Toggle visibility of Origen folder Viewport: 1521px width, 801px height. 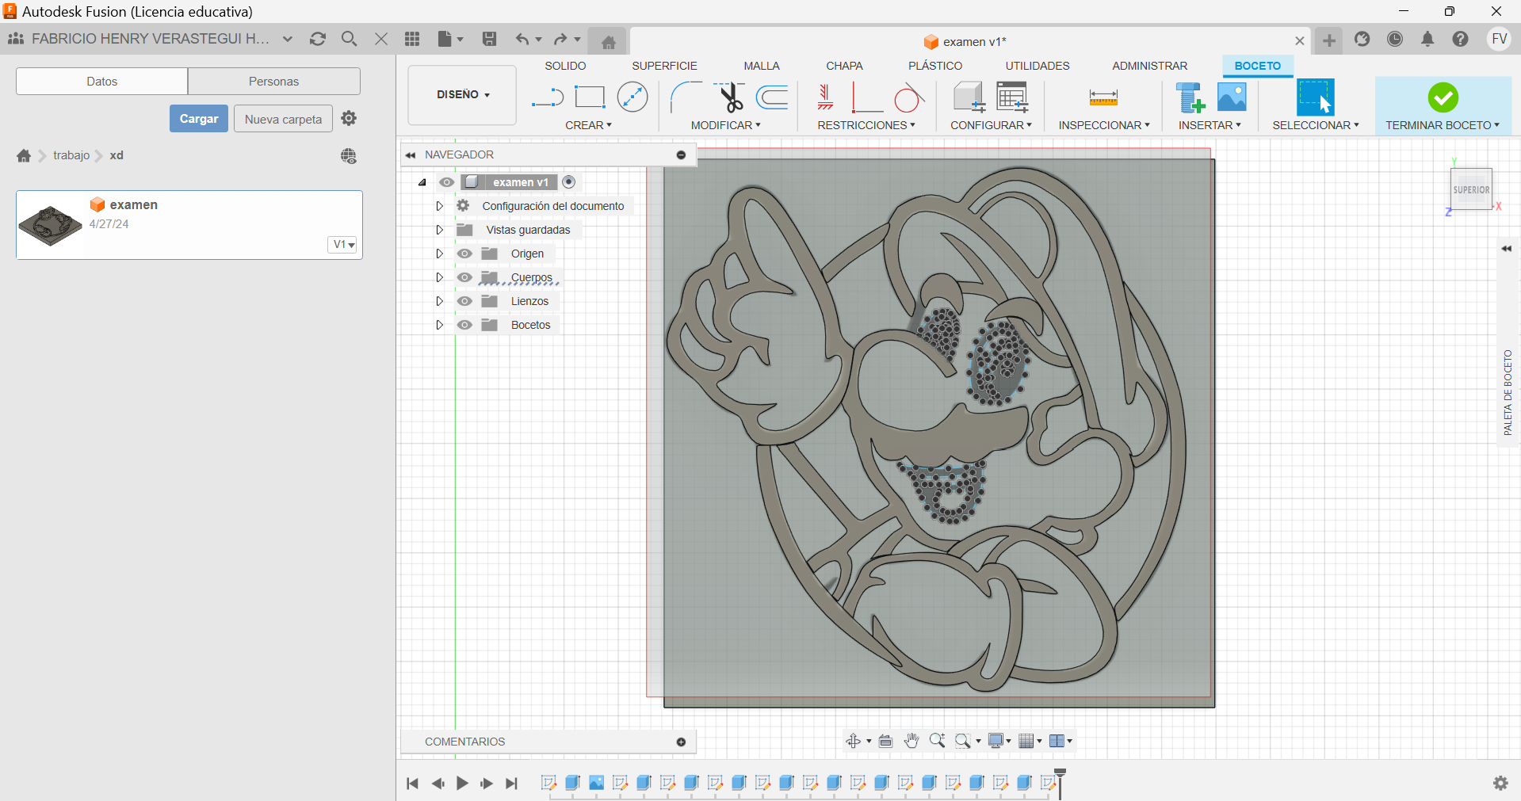[464, 254]
